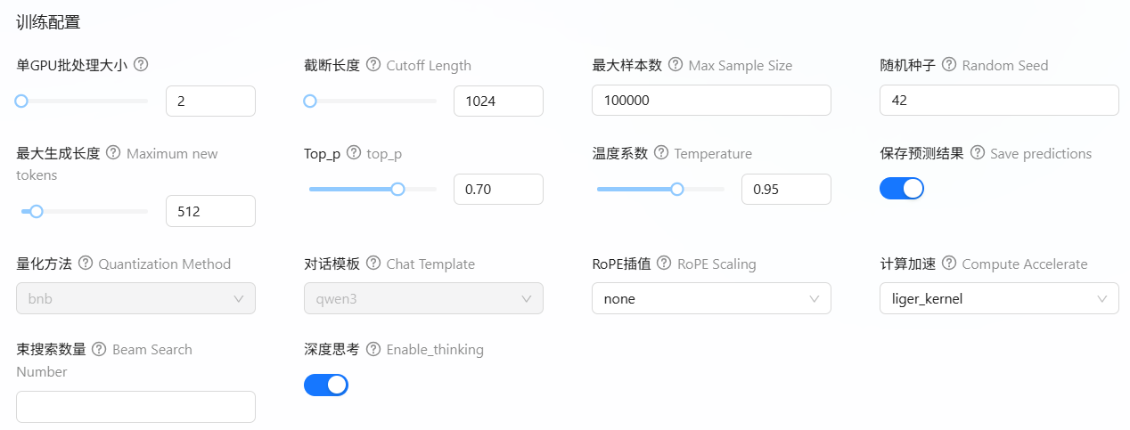Click help icon beside Max Sample Size
The height and width of the screenshot is (430, 1130).
click(x=676, y=65)
